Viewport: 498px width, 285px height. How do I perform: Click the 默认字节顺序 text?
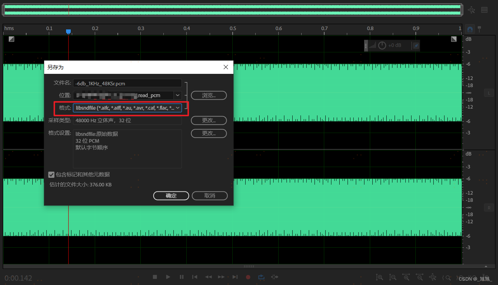tap(92, 147)
